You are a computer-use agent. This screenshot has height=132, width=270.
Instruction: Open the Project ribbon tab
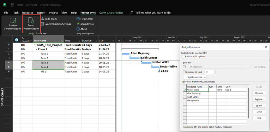tap(53, 13)
